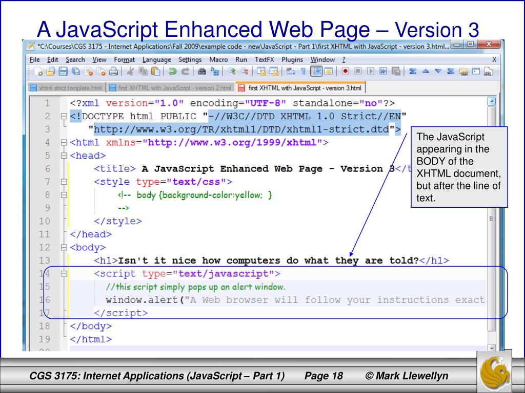Open the Search menu

75,59
